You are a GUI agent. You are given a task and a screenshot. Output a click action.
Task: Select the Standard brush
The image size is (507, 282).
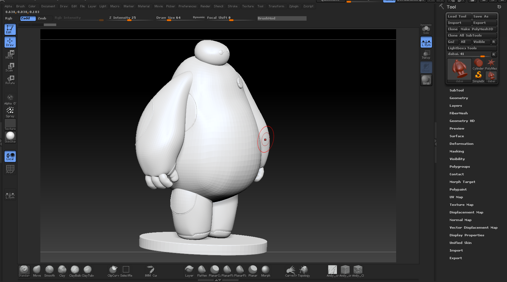pyautogui.click(x=24, y=271)
